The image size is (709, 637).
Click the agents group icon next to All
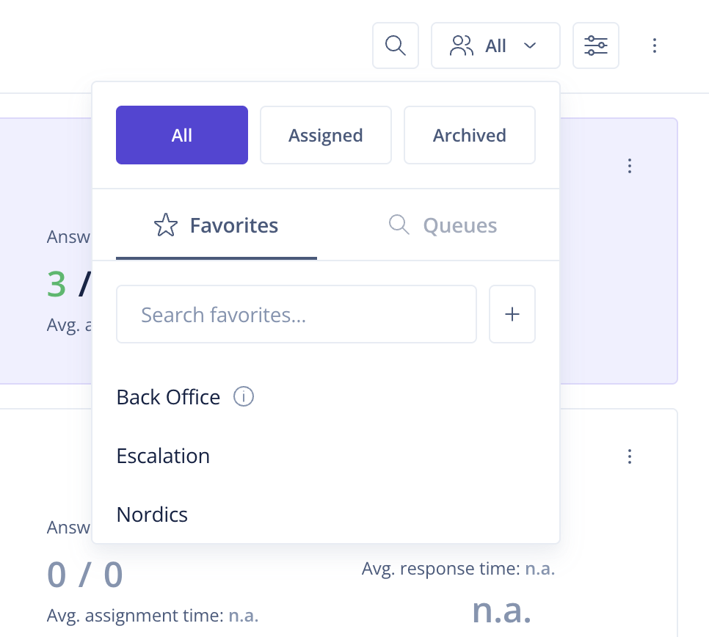tap(461, 45)
